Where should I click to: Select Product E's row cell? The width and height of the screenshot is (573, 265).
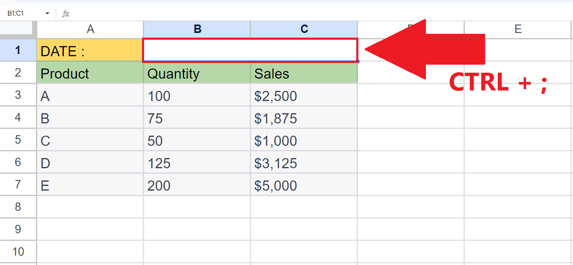click(x=90, y=185)
